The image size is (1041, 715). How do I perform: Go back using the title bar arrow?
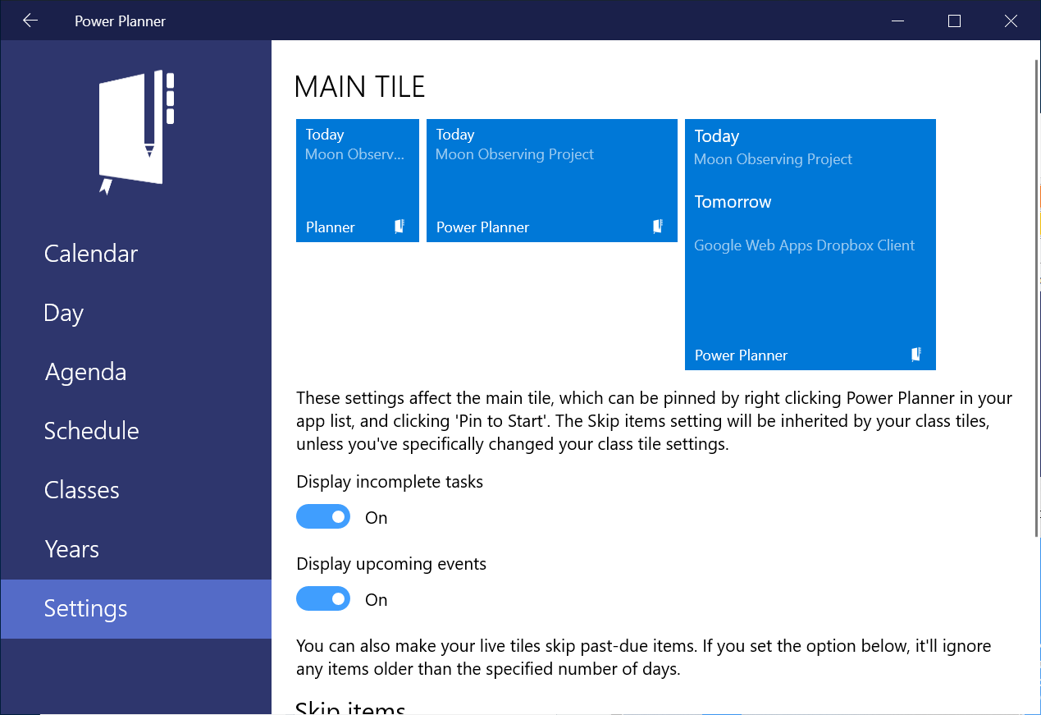[30, 21]
